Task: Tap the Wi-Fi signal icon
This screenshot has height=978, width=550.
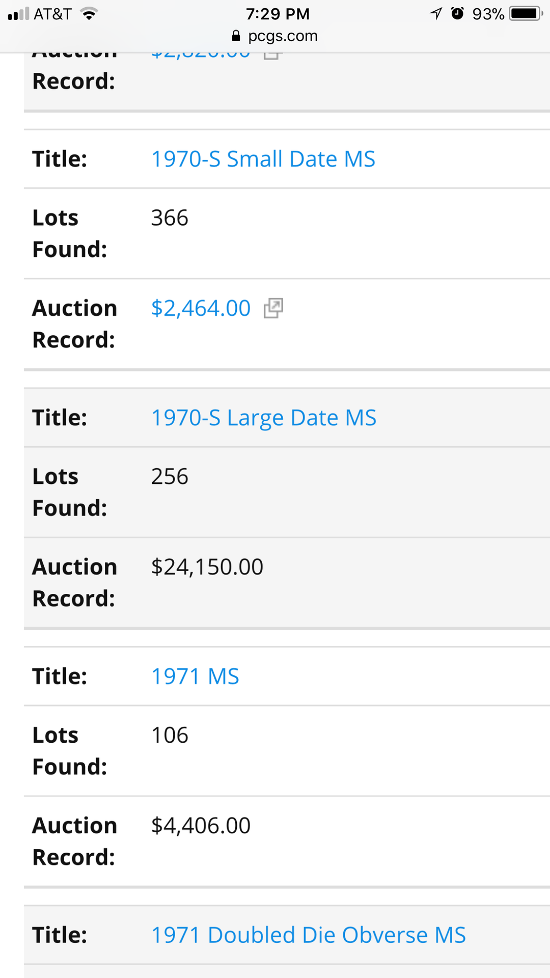Action: pyautogui.click(x=89, y=14)
